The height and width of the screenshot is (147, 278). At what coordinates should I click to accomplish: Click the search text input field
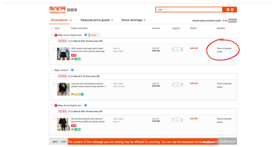click(x=195, y=9)
